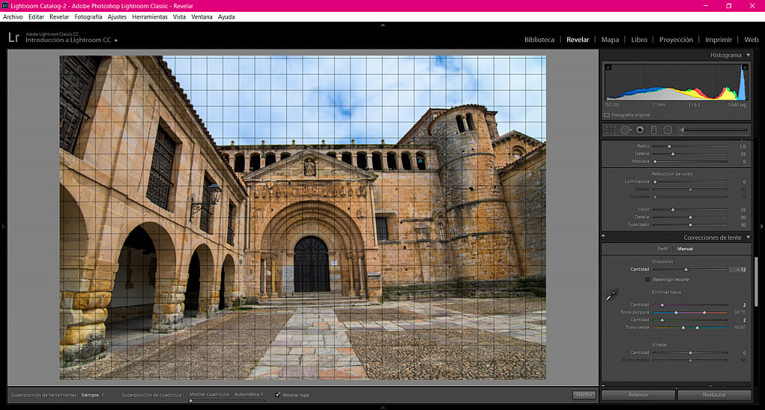The width and height of the screenshot is (765, 410).
Task: Click the Hecho button
Action: pos(584,395)
